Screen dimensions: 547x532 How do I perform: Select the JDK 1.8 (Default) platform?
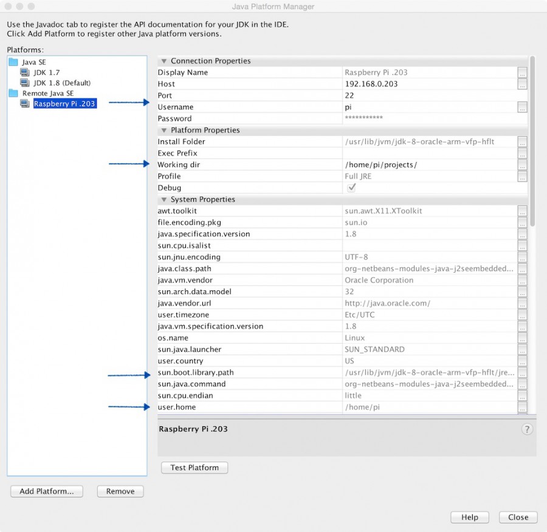tap(61, 83)
